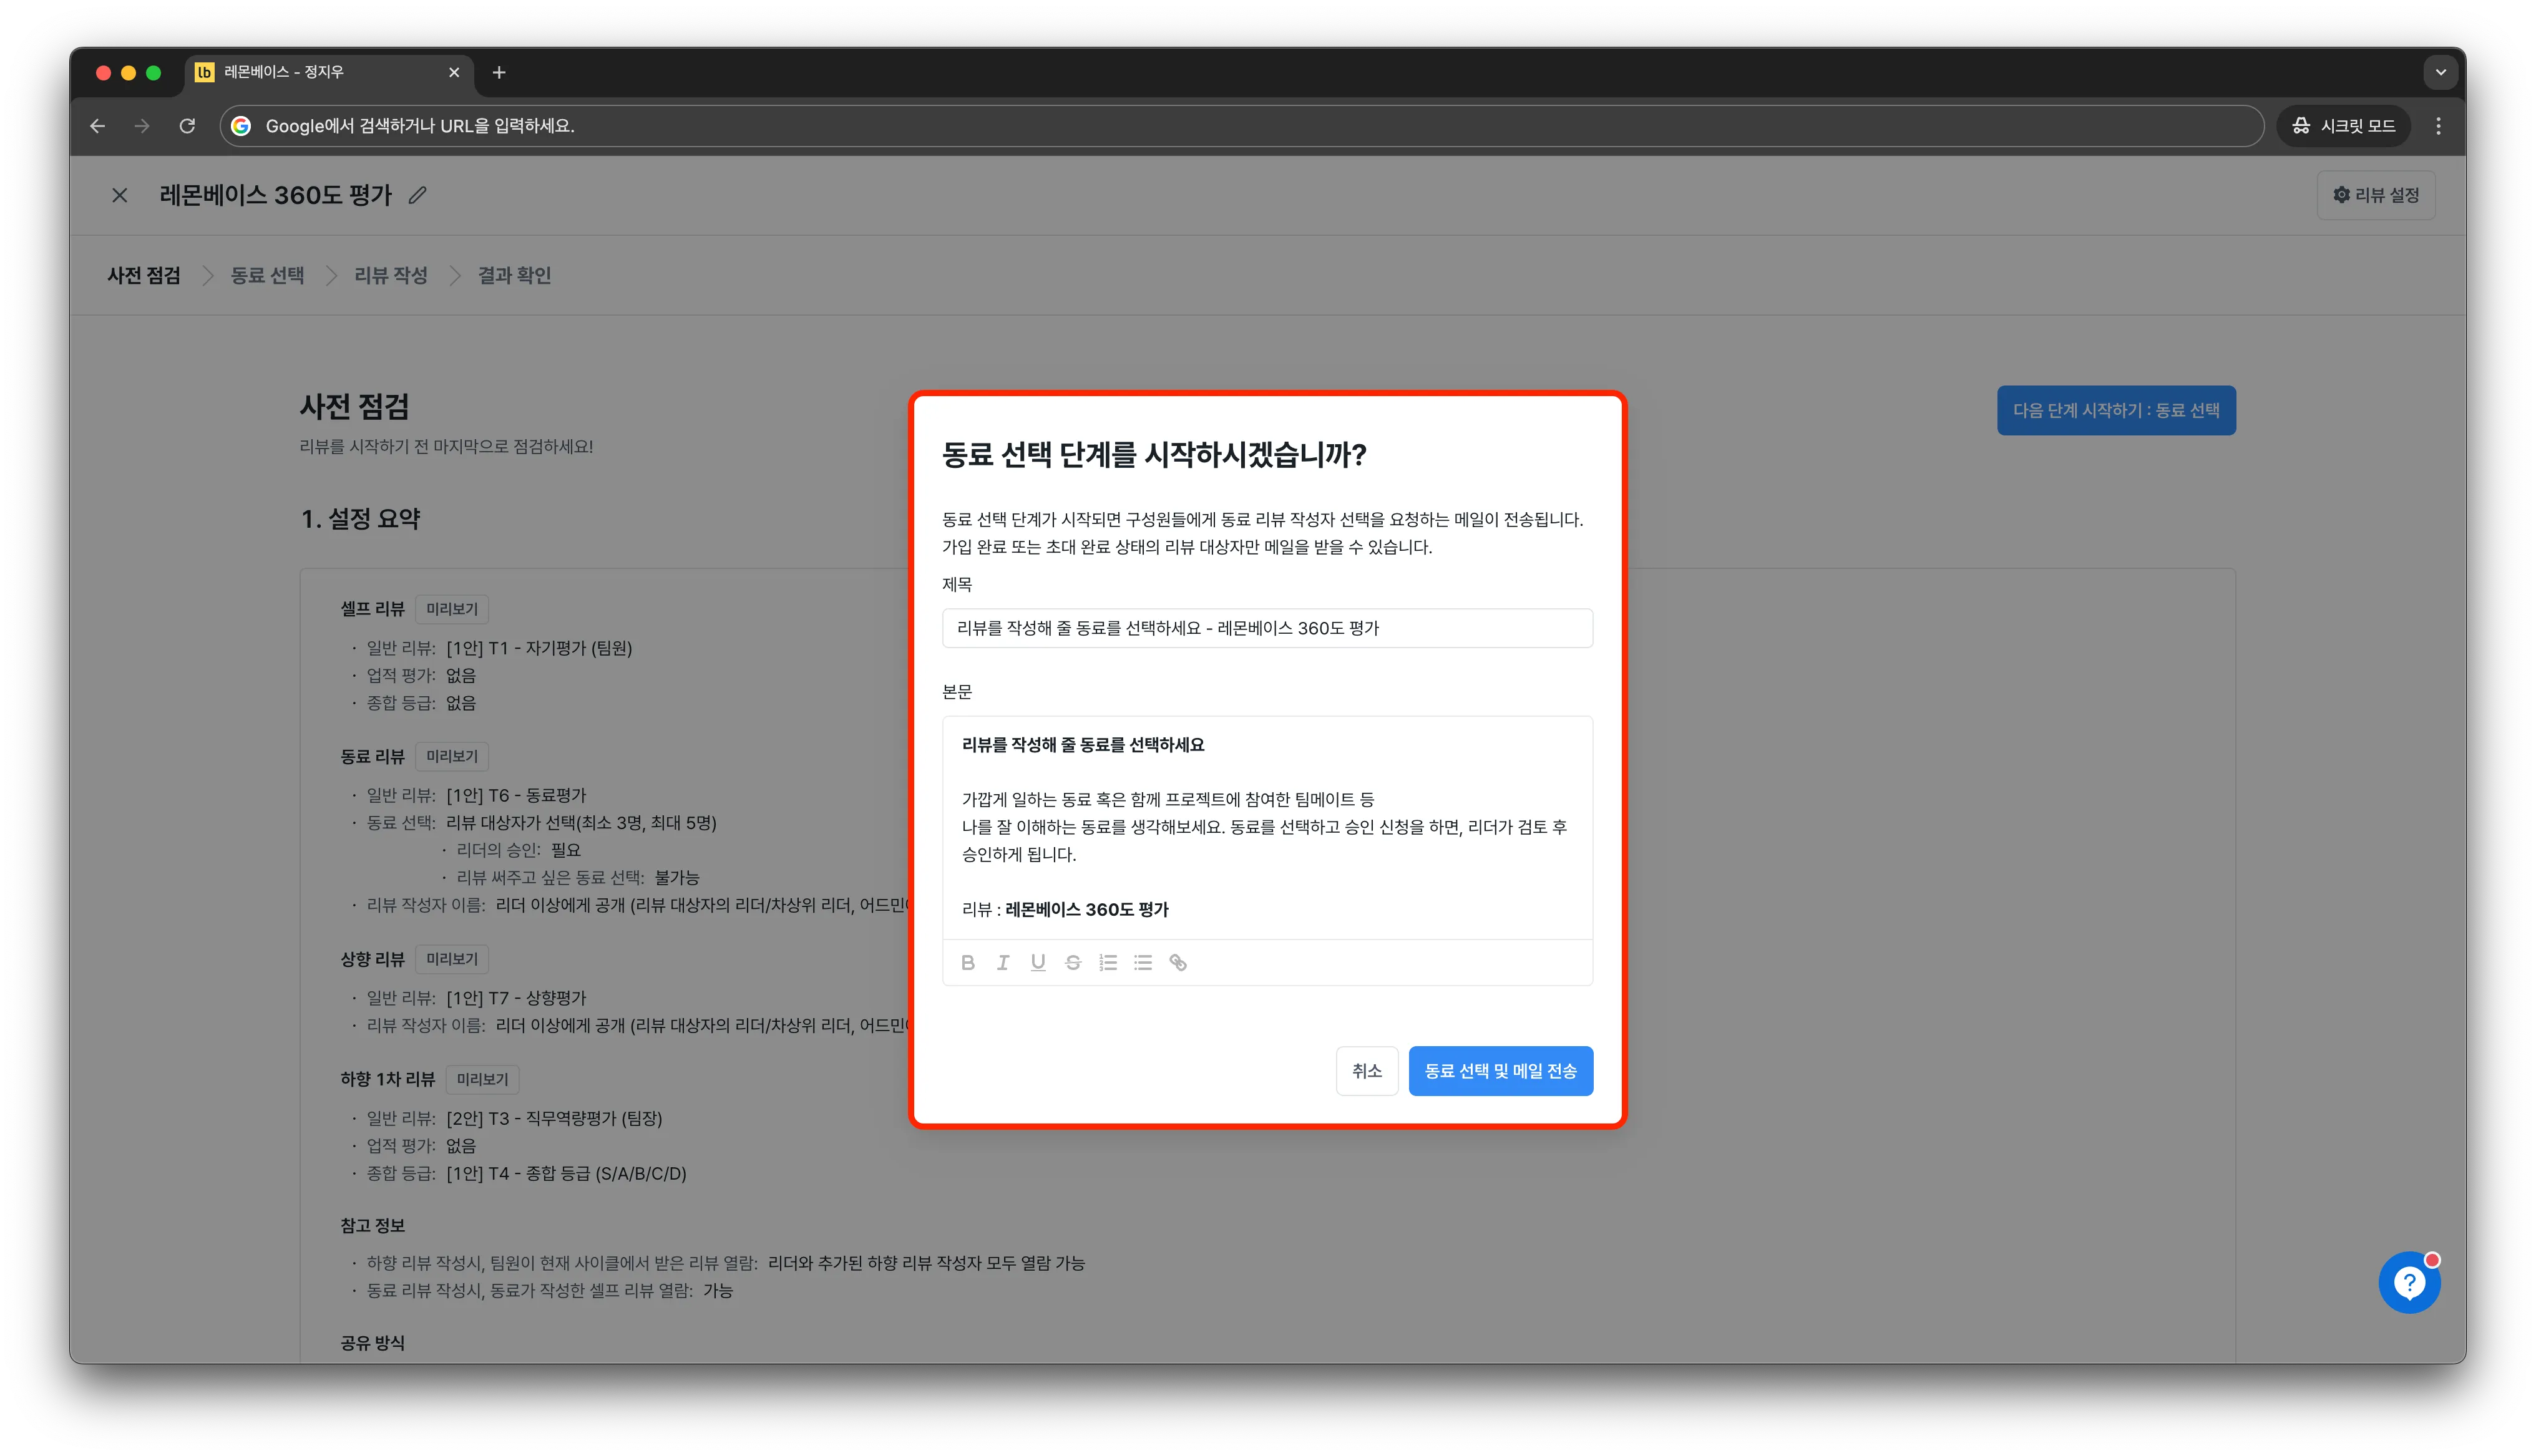Image resolution: width=2536 pixels, height=1456 pixels.
Task: Apply italic formatting in the body toolbar
Action: tap(1003, 963)
